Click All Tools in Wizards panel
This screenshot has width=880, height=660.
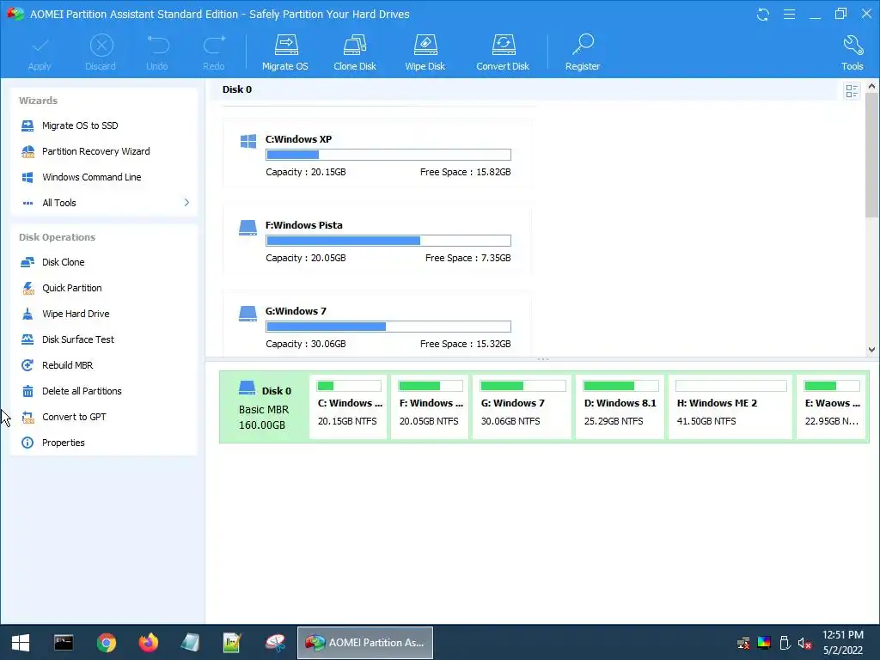pos(59,203)
